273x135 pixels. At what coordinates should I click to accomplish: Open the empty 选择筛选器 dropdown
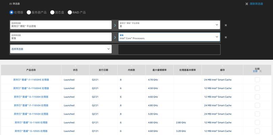point(61,49)
